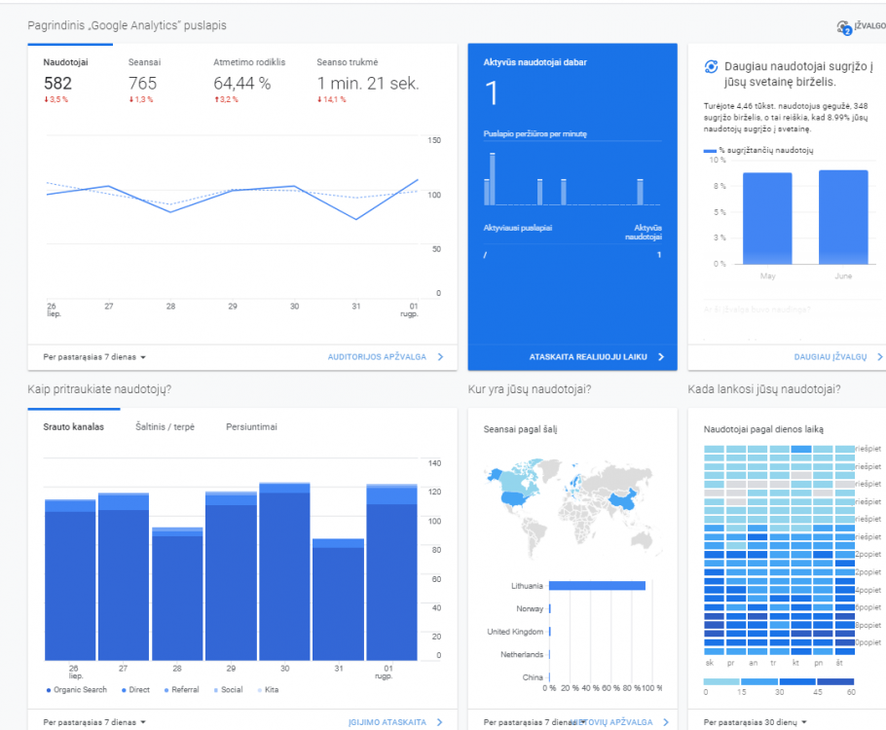Click chevron next to Daugiau įžvalgų
This screenshot has height=730, width=886.
[879, 357]
